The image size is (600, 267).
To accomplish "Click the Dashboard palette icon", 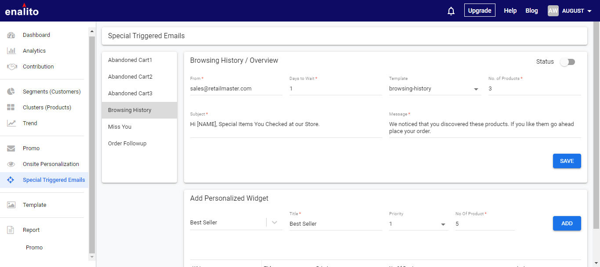I will coord(11,35).
